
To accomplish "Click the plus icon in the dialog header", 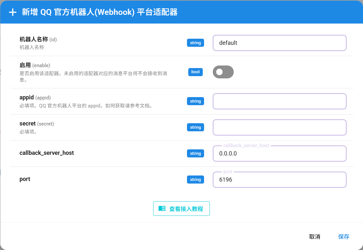I will (13, 12).
